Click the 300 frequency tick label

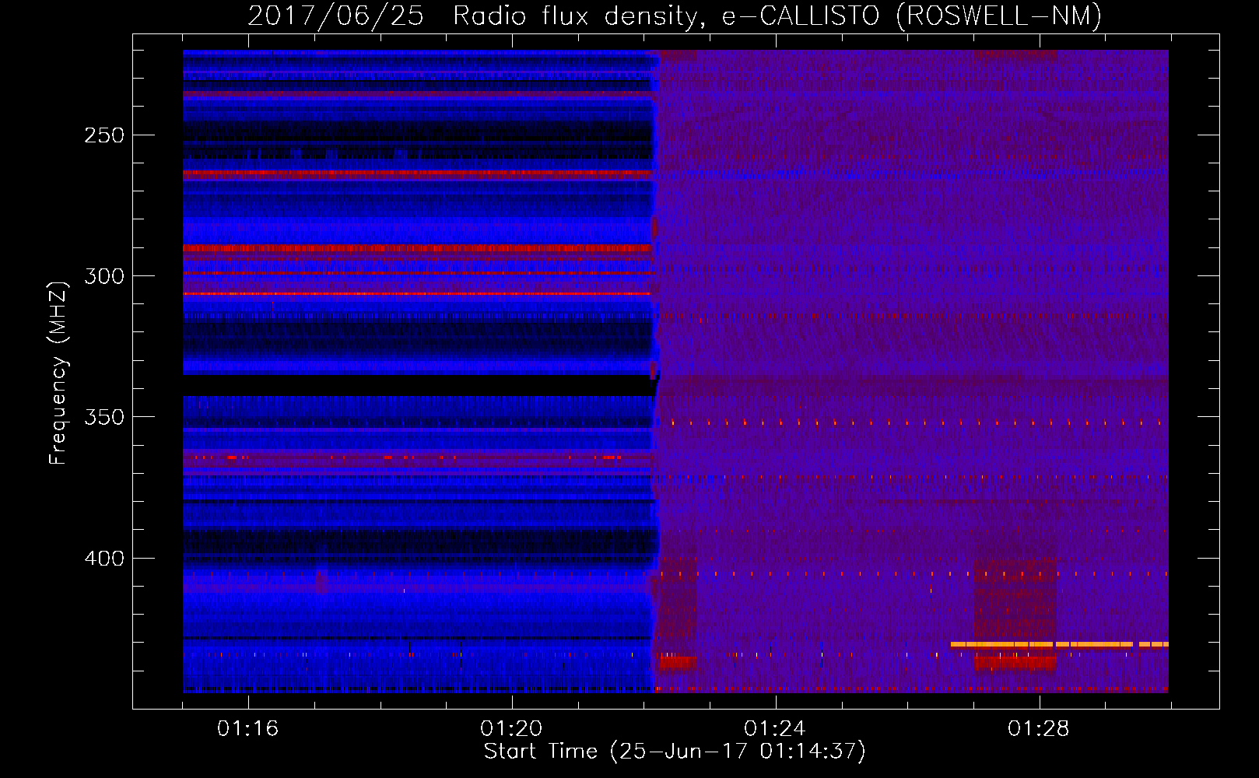tap(104, 276)
